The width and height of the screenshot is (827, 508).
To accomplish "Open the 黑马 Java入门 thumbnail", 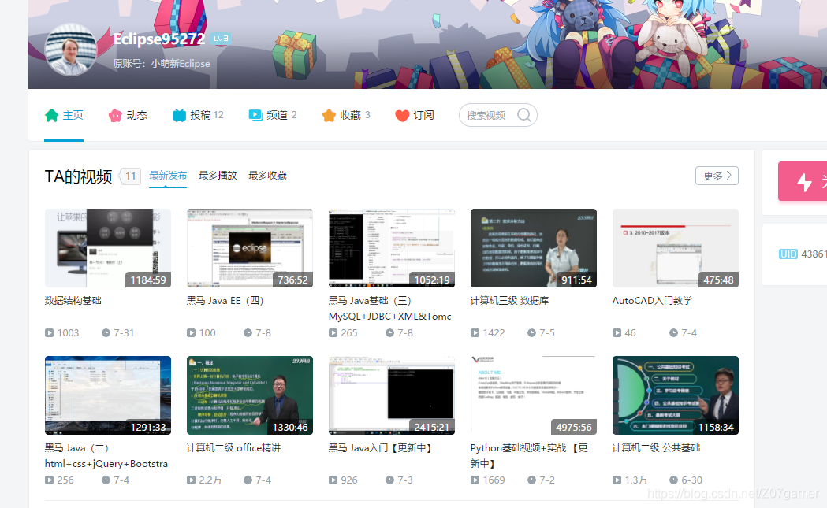I will coord(392,395).
